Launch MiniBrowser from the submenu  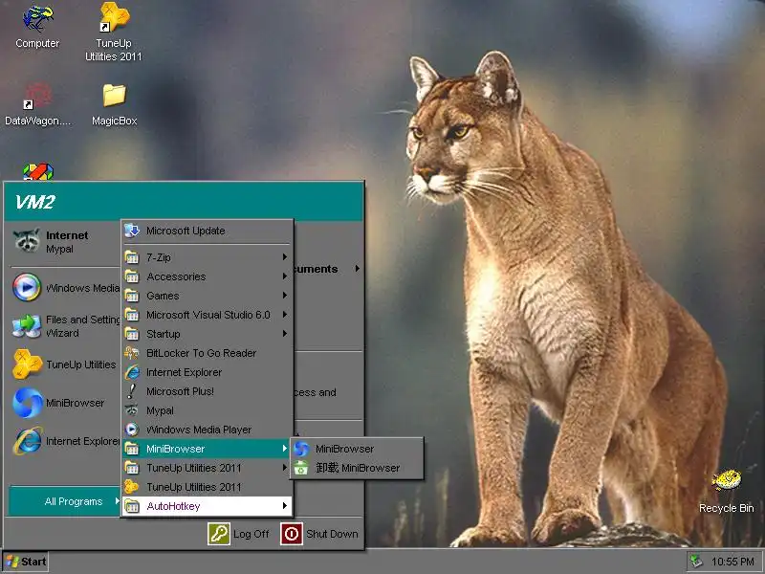pos(357,449)
